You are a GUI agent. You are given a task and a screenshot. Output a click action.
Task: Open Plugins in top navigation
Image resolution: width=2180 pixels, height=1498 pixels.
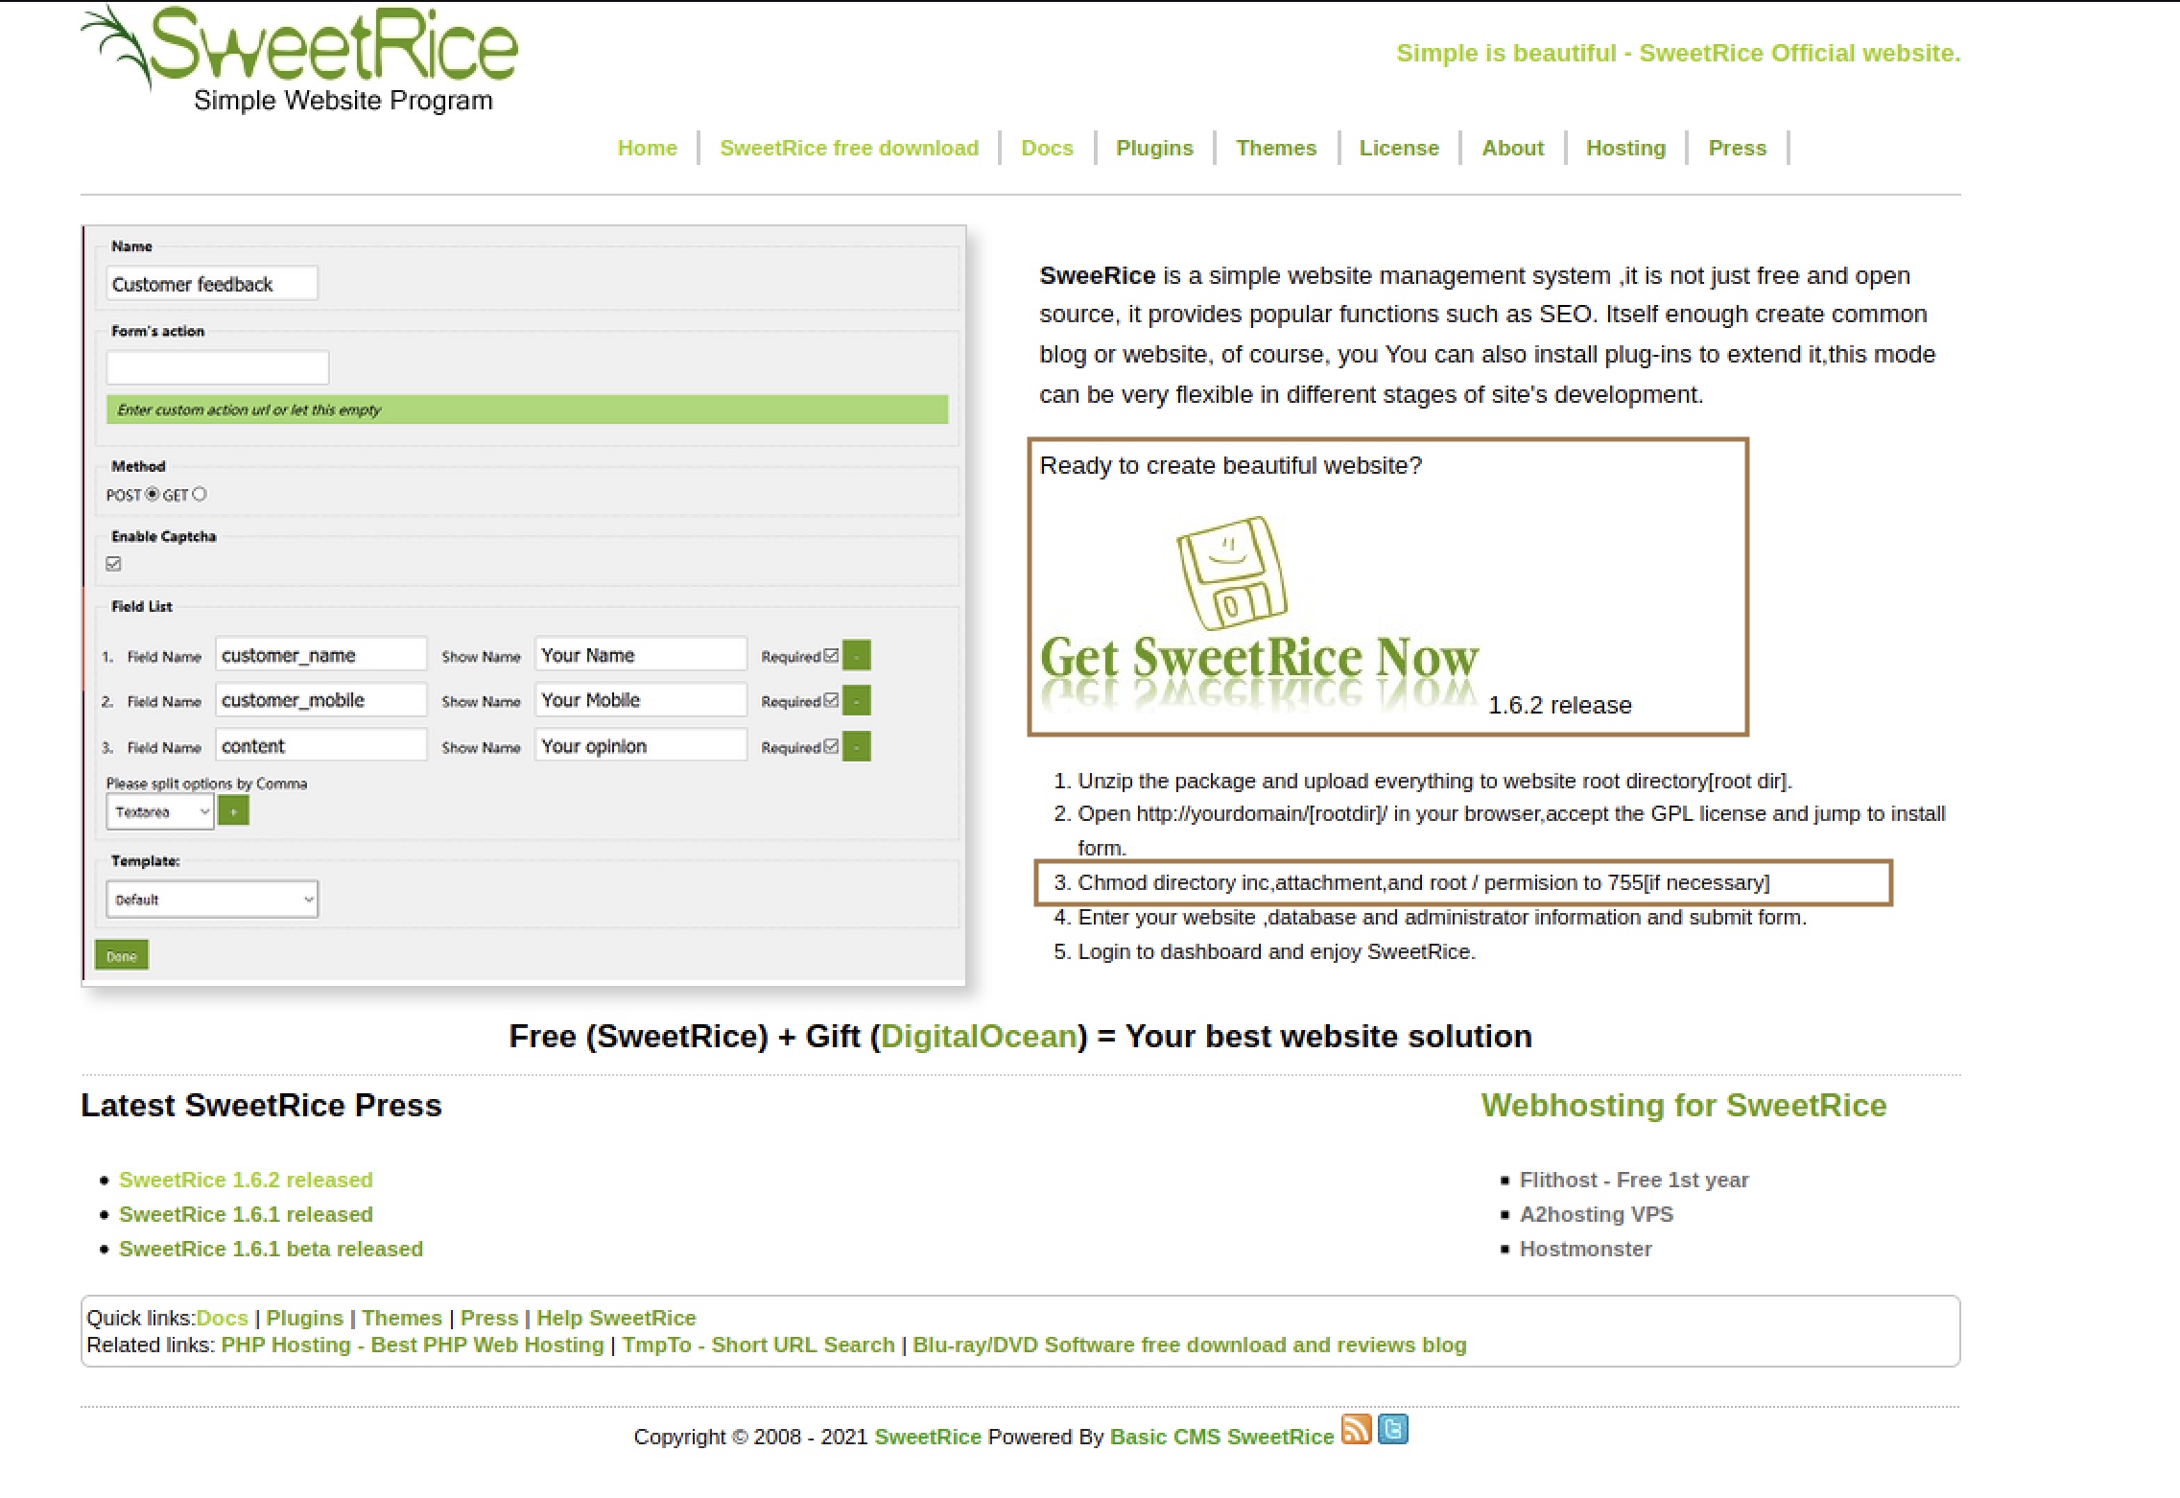tap(1154, 148)
